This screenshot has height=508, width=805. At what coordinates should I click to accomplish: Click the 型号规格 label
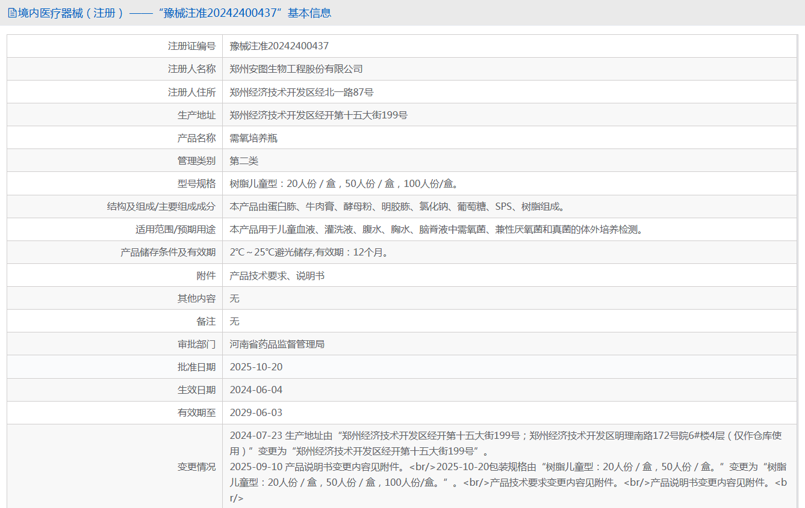click(x=196, y=183)
